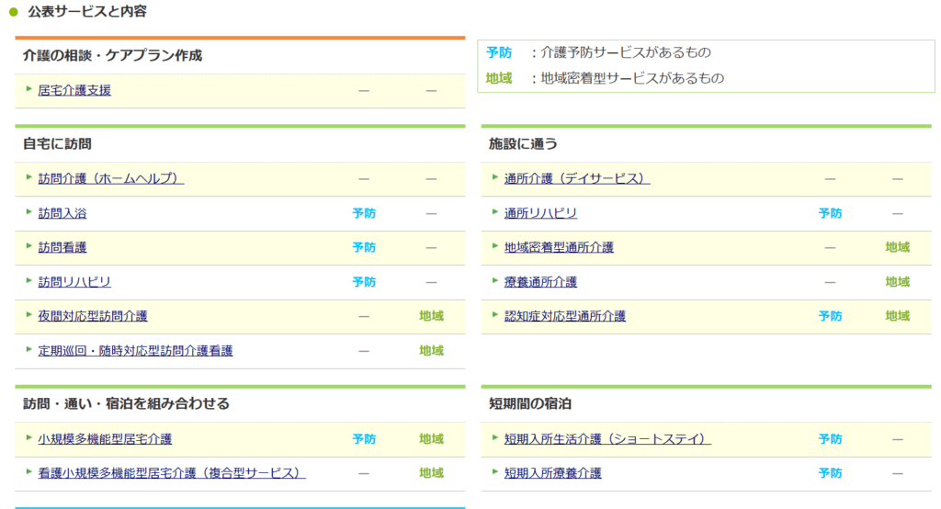This screenshot has height=509, width=941.
Task: Select the 訪問看護 link
Action: [62, 247]
